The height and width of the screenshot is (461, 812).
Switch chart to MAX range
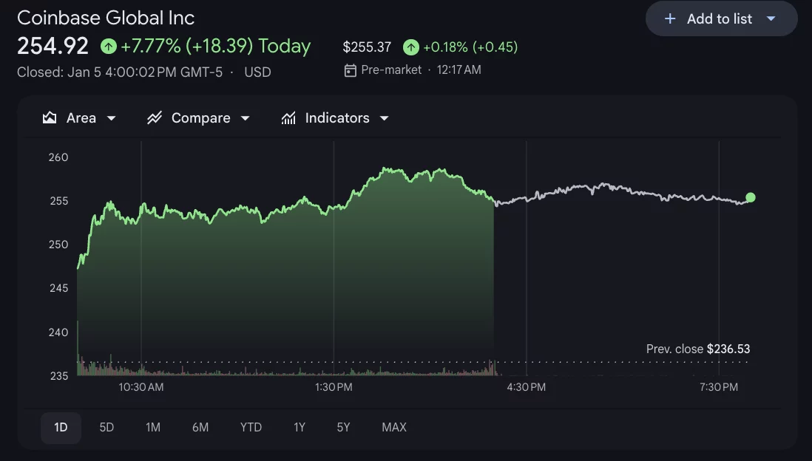tap(393, 427)
